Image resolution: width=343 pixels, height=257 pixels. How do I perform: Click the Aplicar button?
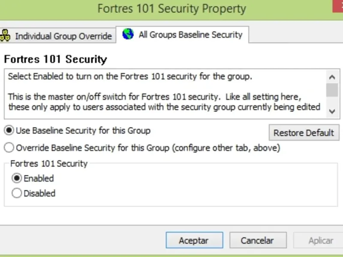click(x=321, y=240)
